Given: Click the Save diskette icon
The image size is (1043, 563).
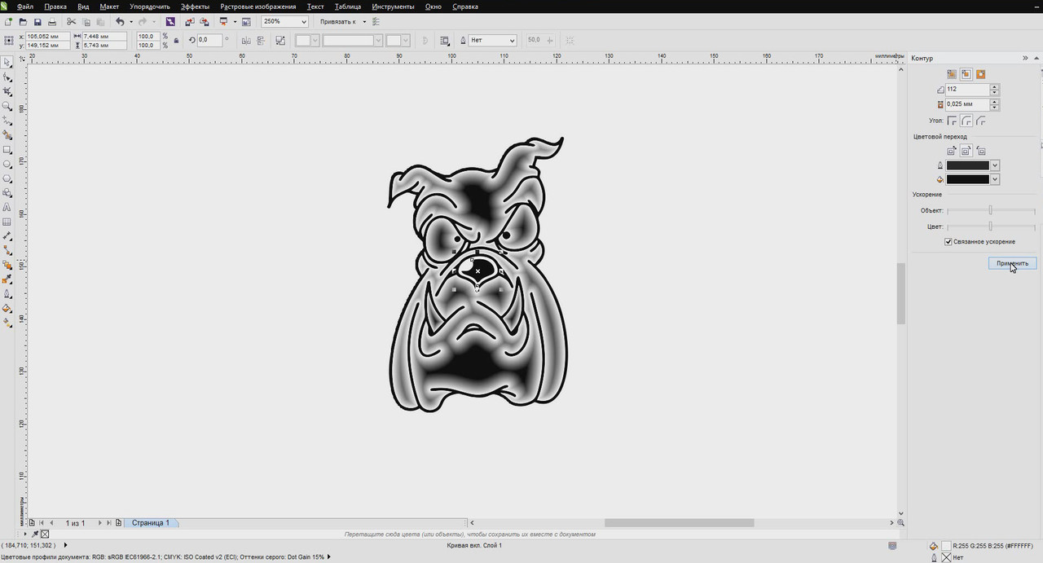Looking at the screenshot, I should pos(37,22).
